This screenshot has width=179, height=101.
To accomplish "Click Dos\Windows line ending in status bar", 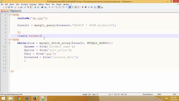I will [x=148, y=94].
